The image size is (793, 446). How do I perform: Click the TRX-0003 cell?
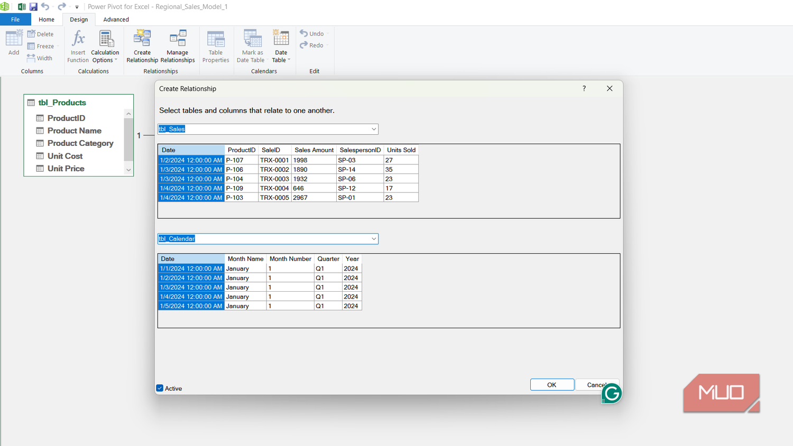(274, 179)
